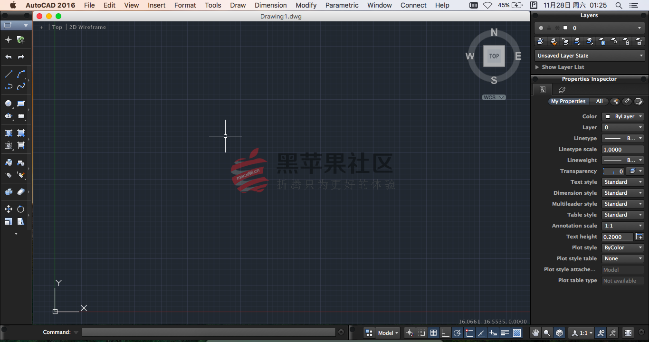The height and width of the screenshot is (342, 649).
Task: Select the Erase tool
Action: pyautogui.click(x=21, y=192)
